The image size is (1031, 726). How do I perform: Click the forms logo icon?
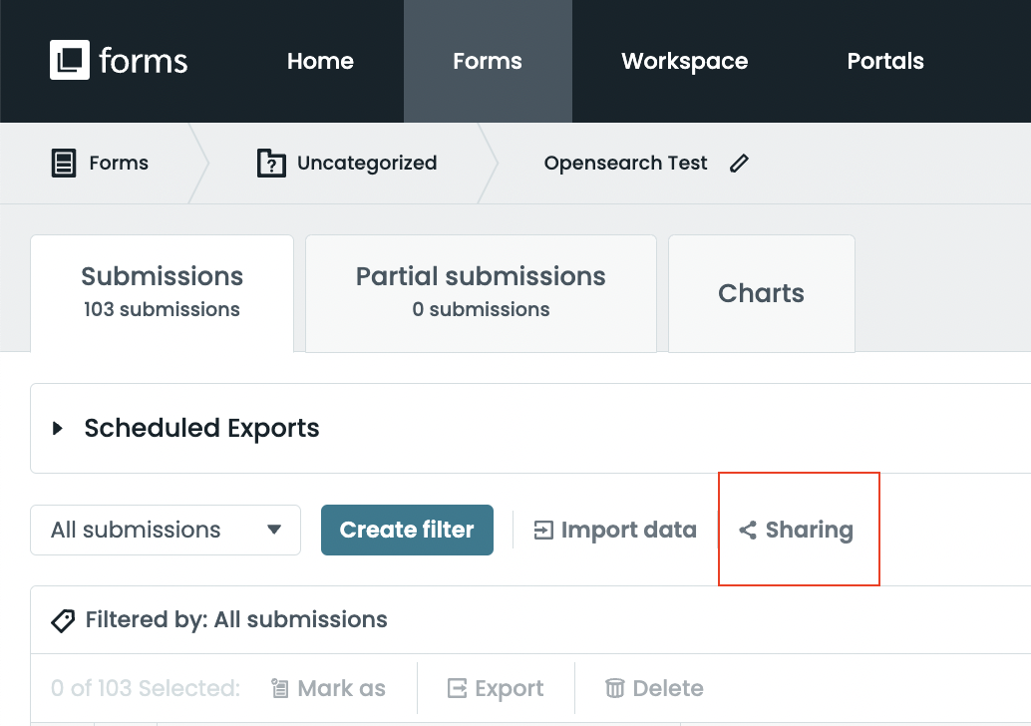[x=70, y=60]
